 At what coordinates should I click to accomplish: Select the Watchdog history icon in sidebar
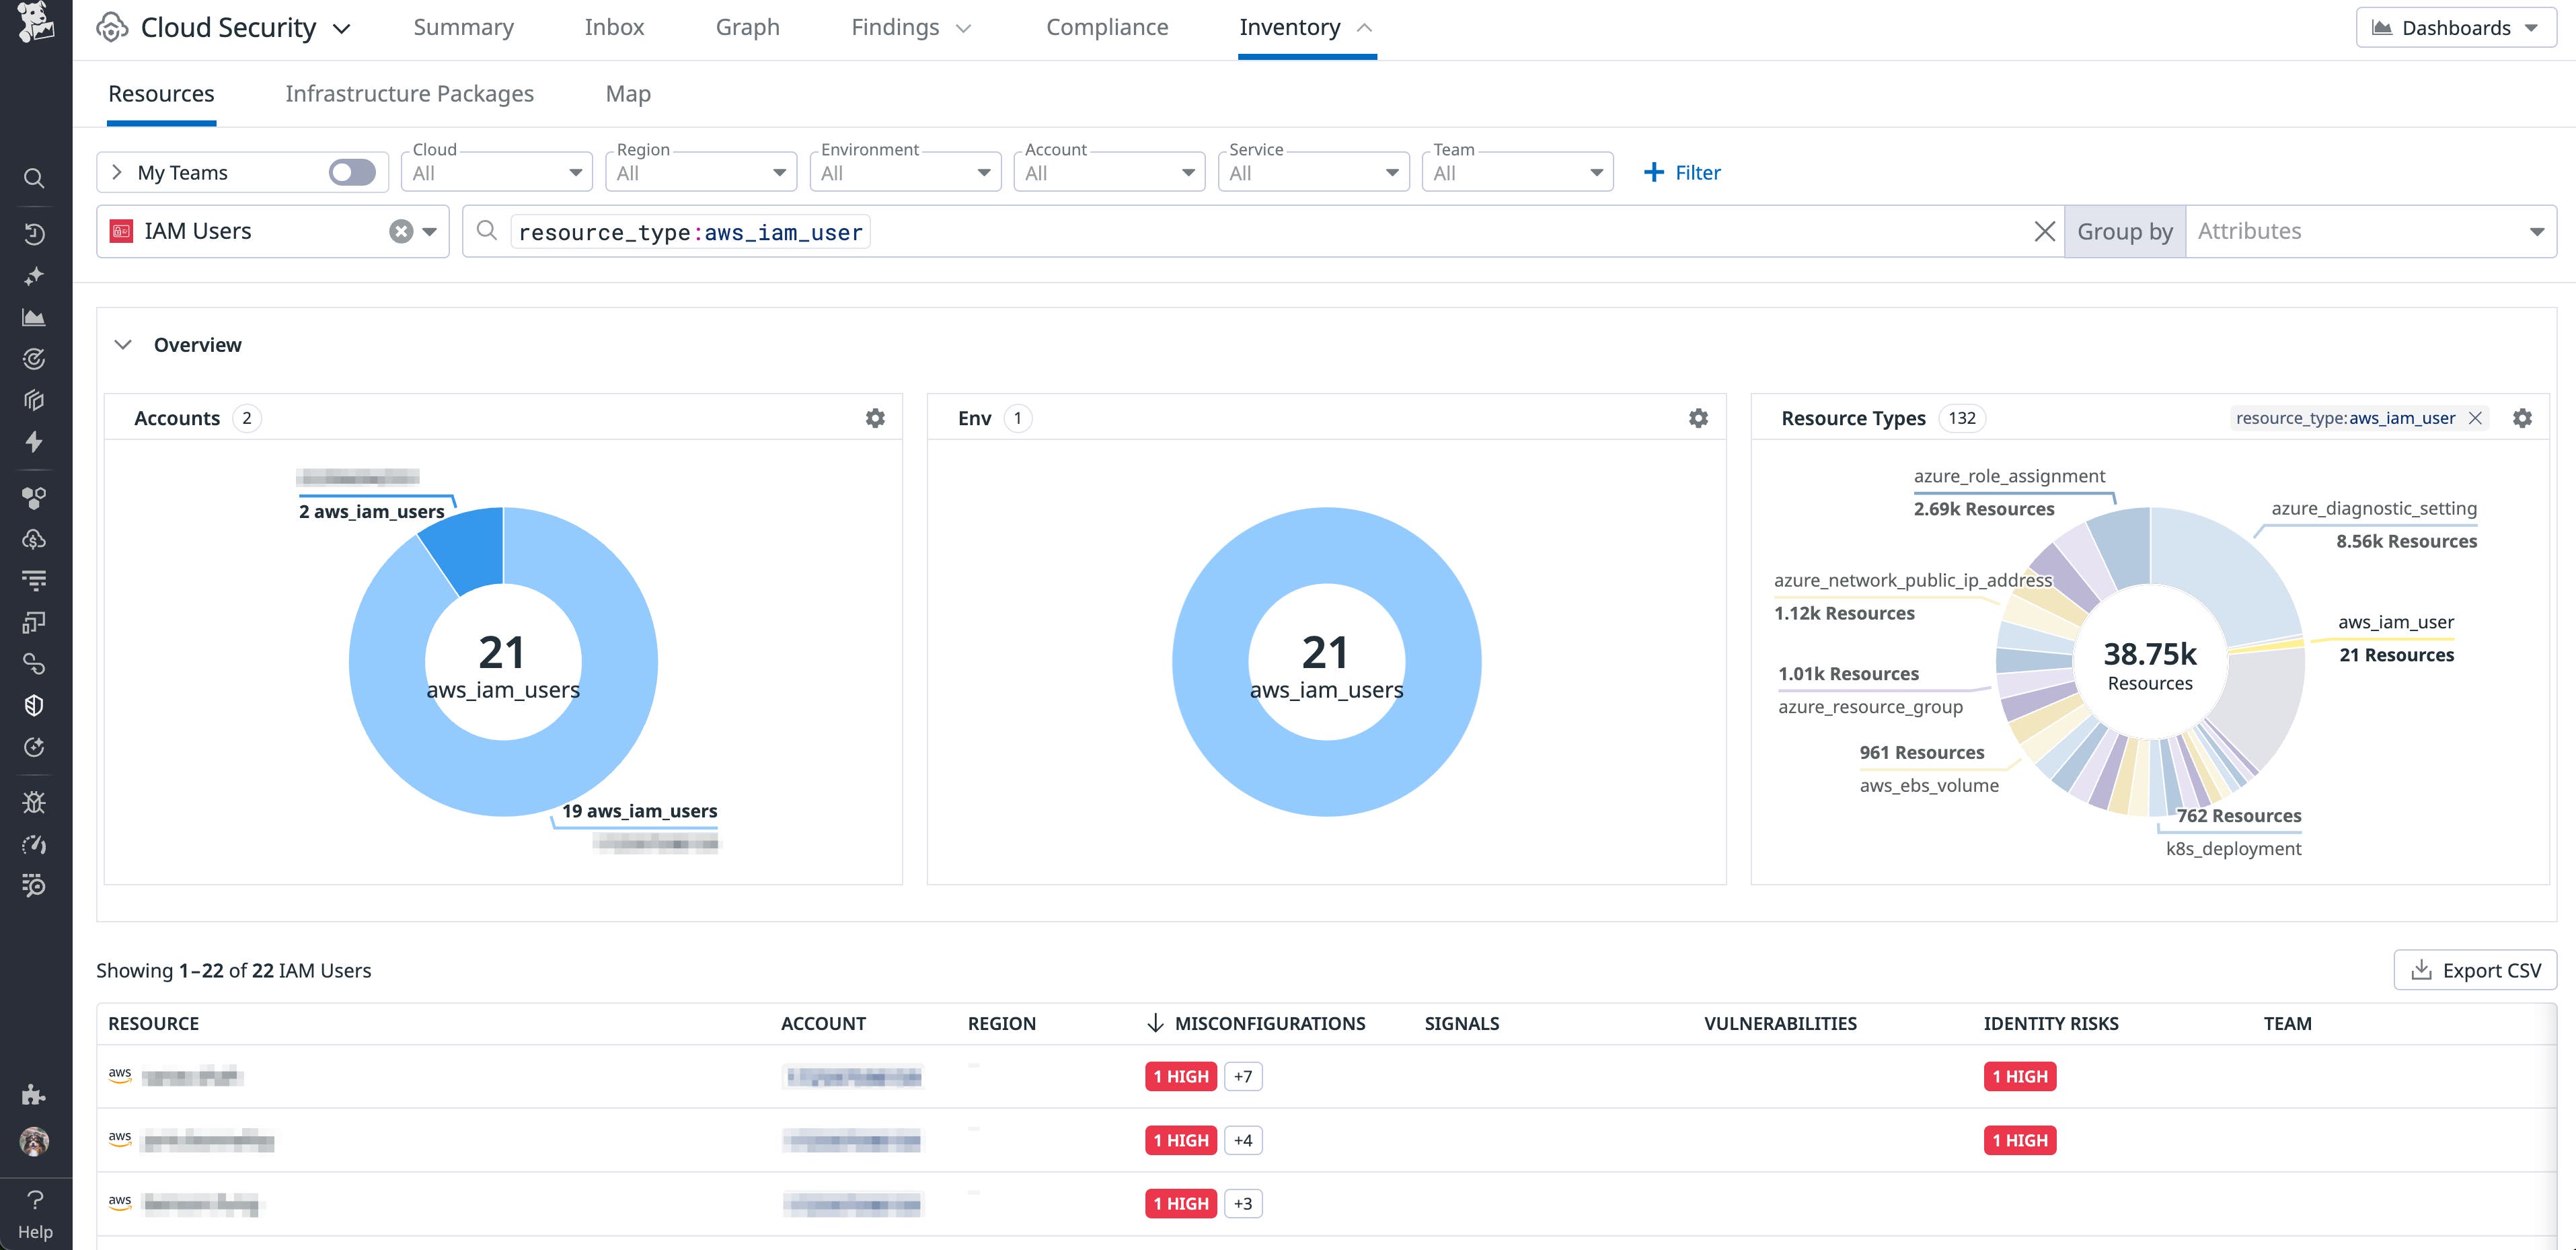coord(34,233)
